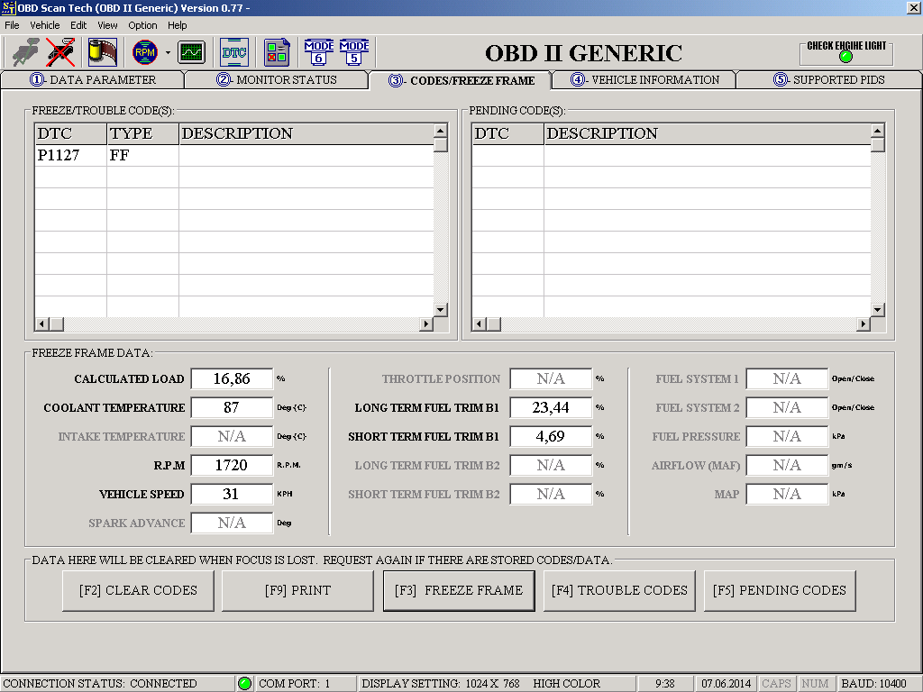Open the oscilloscope graph icon
The image size is (923, 692).
[x=191, y=52]
